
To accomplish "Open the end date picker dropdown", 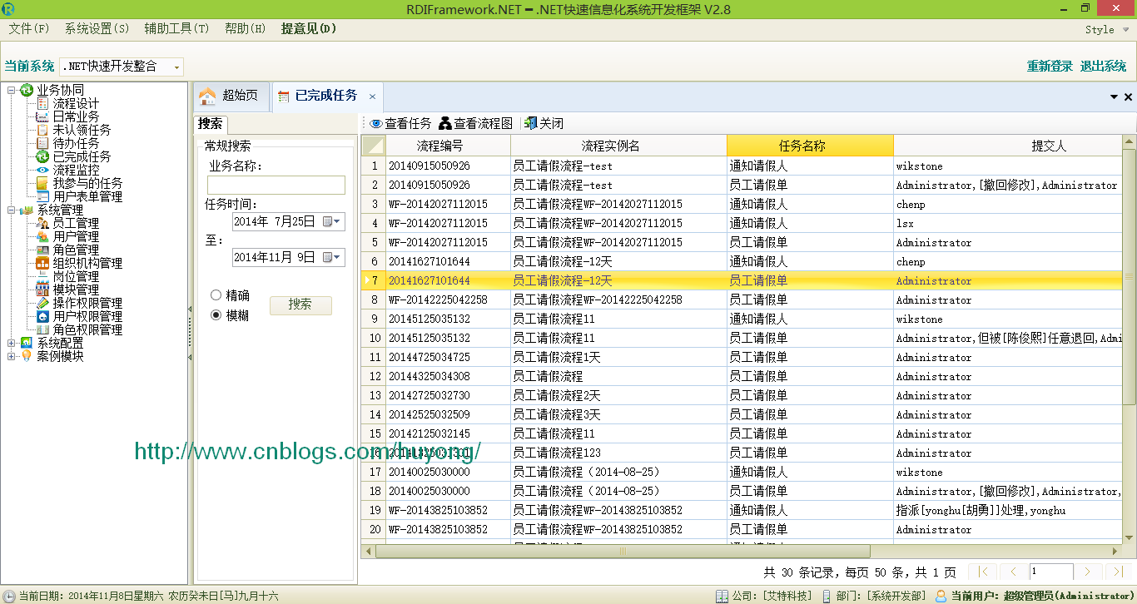I will pyautogui.click(x=337, y=258).
